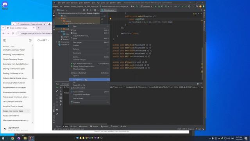Choose Add as Library in context menu

(89, 98)
